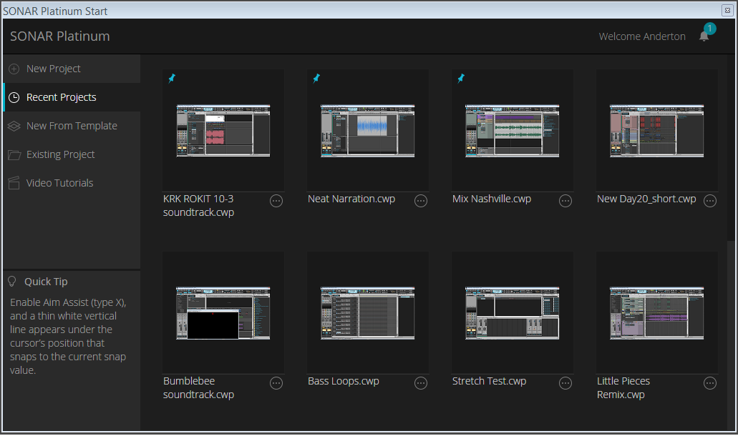Open options menu for KRK ROKIT 10-3 soundtrack.cwp

[x=276, y=201]
